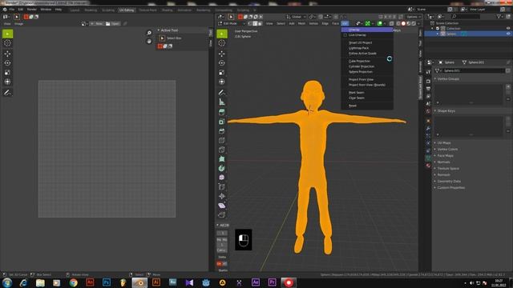Select the Move tool in the 3D viewport toolbar
Image resolution: width=513 pixels, height=288 pixels.
[x=222, y=54]
